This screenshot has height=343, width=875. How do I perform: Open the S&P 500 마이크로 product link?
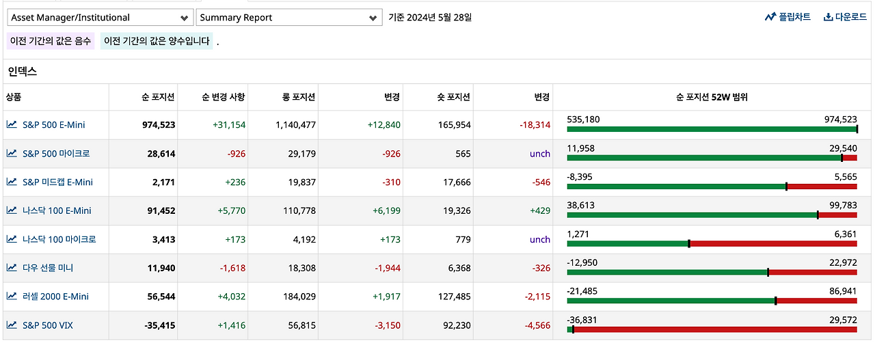(x=56, y=154)
